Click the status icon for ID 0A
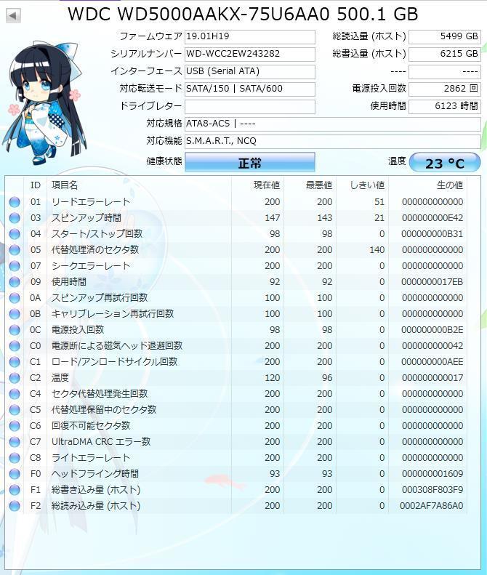Viewport: 487px width, 575px height. click(15, 298)
